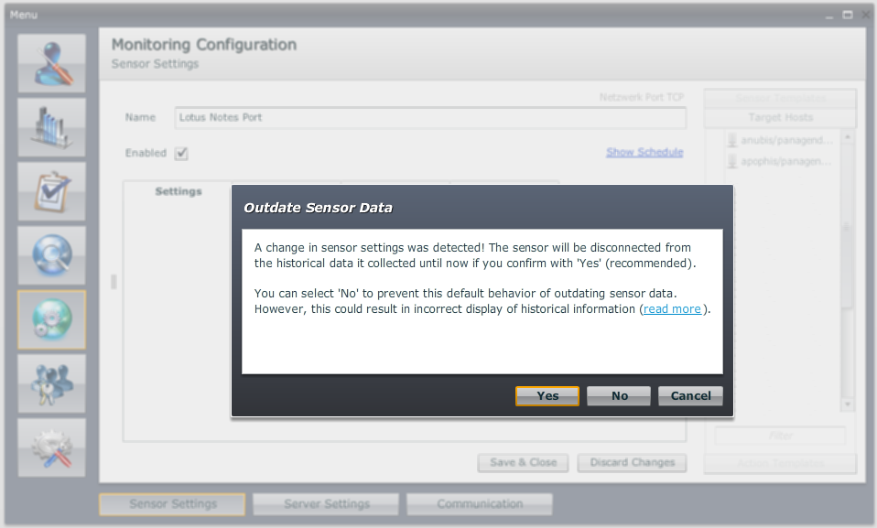This screenshot has width=877, height=528.
Task: Open the 'read more' link
Action: pos(672,309)
